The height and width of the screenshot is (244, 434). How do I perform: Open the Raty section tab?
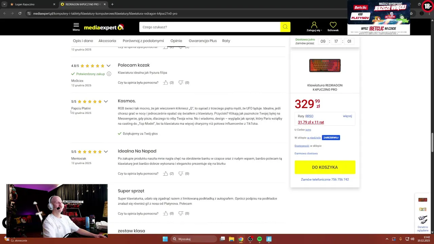(x=226, y=41)
